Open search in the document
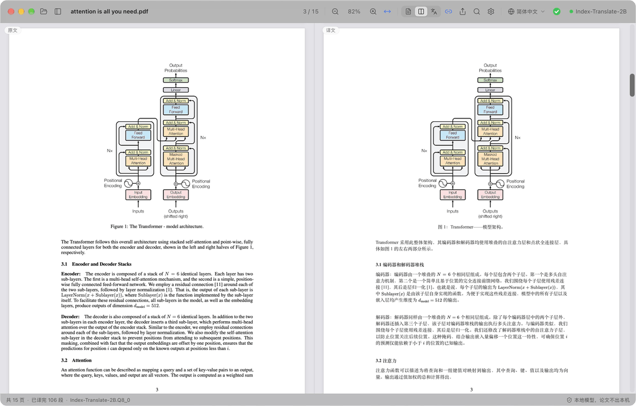 [476, 12]
